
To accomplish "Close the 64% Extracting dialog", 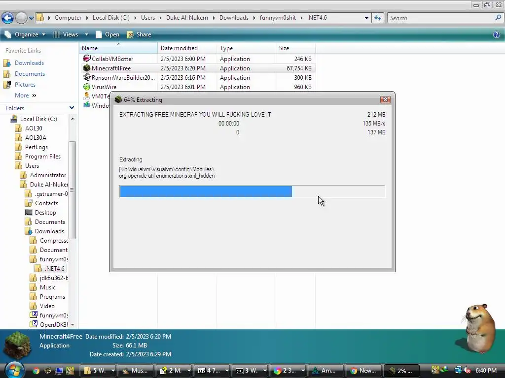I will (385, 99).
